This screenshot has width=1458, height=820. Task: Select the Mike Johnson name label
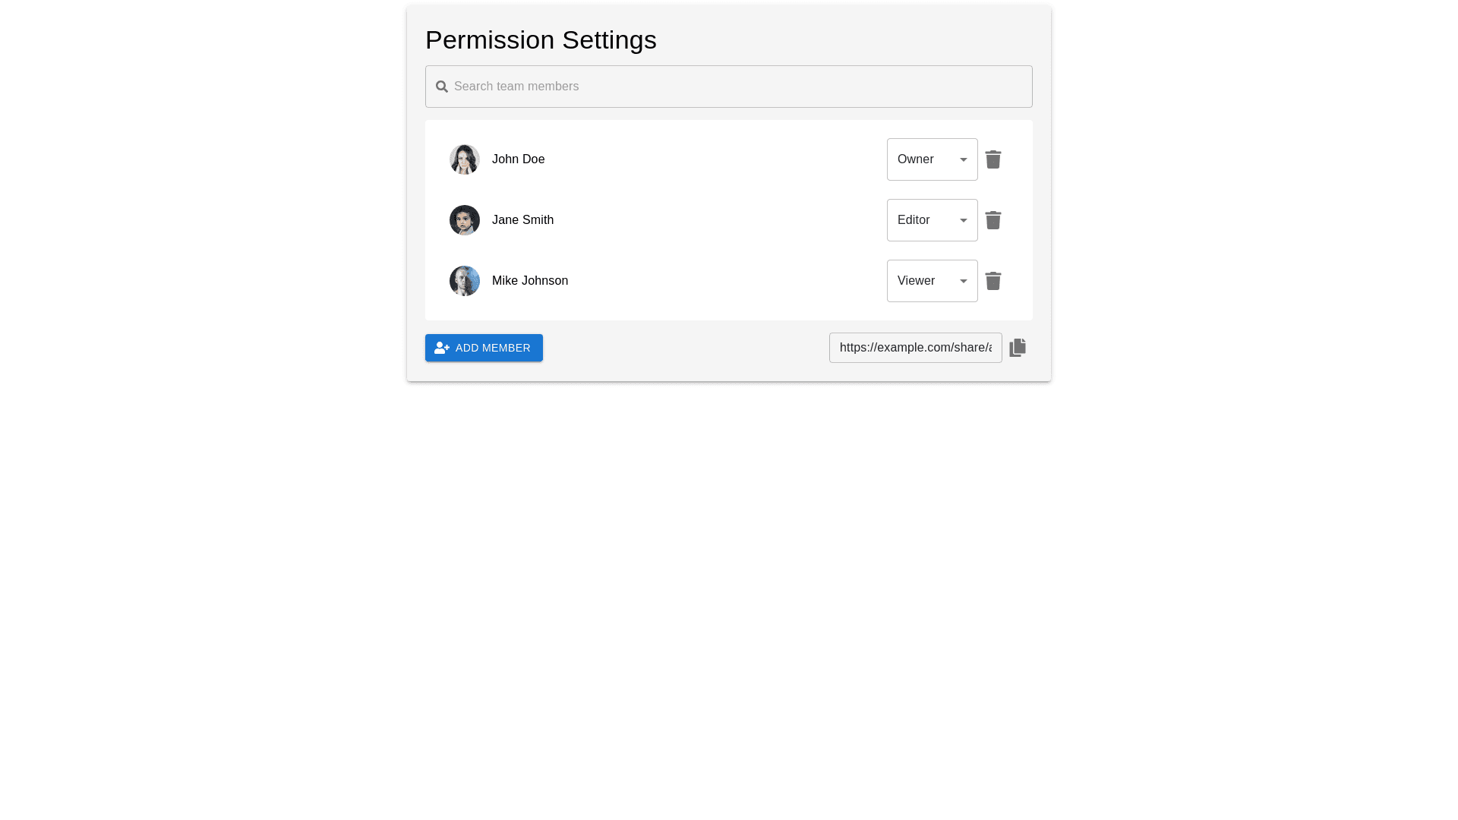pos(530,281)
